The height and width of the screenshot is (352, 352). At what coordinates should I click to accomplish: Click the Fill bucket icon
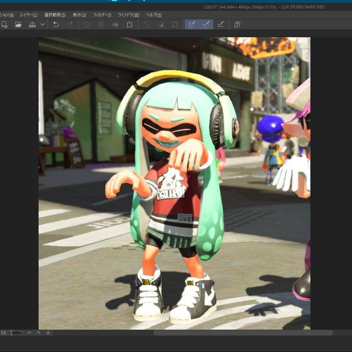tap(115, 24)
